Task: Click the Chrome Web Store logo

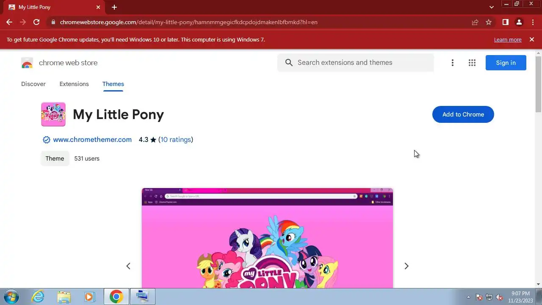Action: tap(27, 63)
